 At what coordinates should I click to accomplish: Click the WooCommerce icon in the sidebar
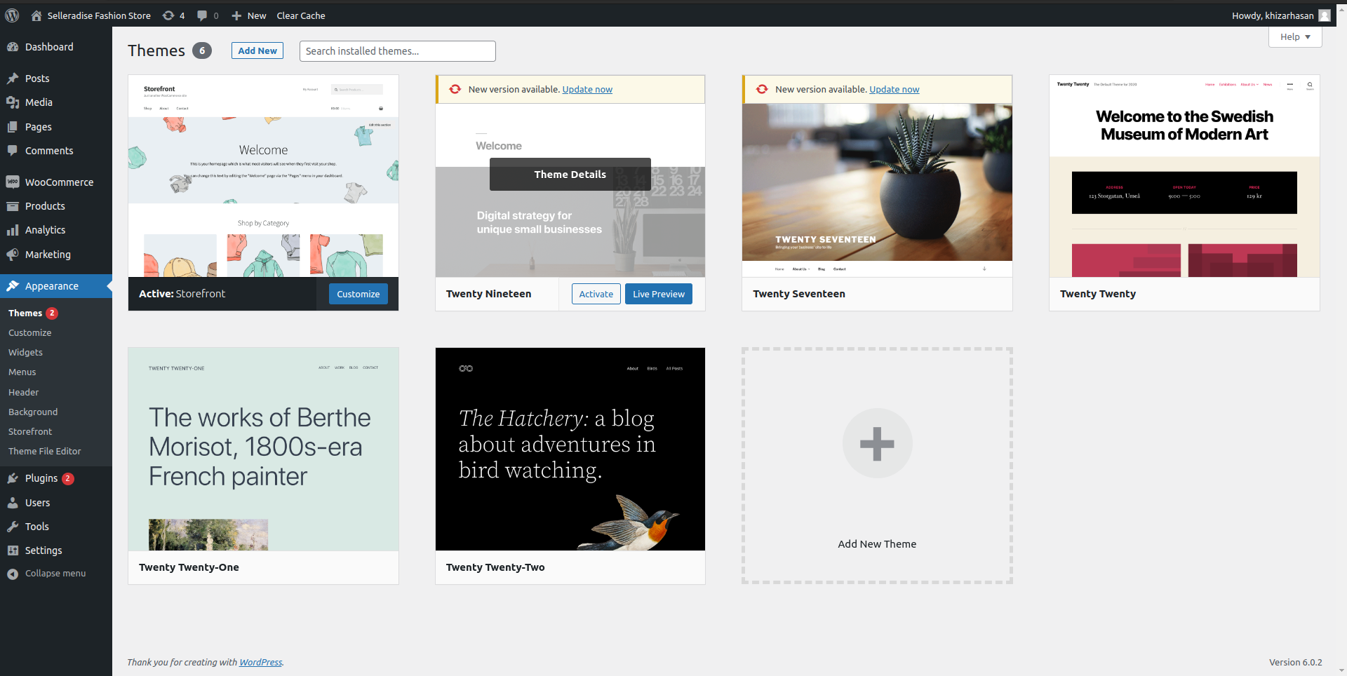pyautogui.click(x=13, y=182)
